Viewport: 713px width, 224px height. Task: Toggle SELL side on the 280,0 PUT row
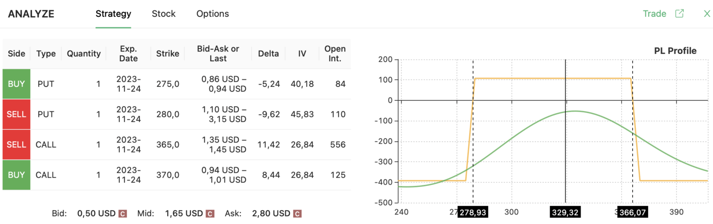(17, 114)
